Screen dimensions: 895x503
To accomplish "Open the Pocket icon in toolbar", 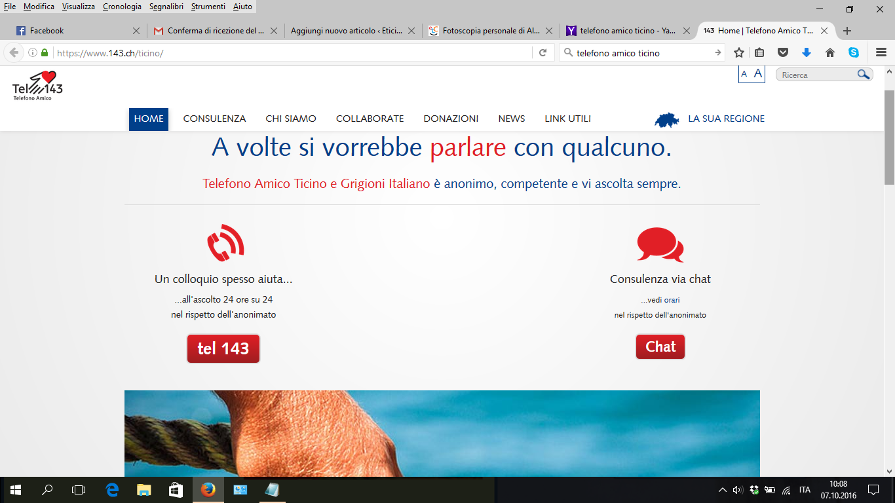I will (783, 53).
